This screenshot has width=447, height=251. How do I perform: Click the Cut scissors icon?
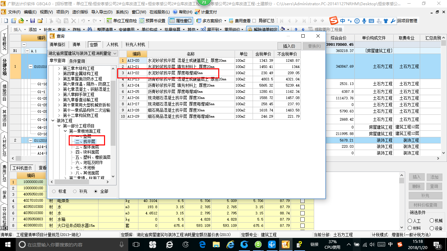pos(51,21)
